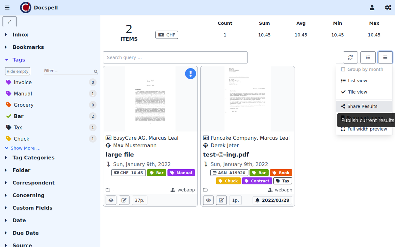
Task: Click the blue exclamation badge on large file
Action: (x=190, y=73)
